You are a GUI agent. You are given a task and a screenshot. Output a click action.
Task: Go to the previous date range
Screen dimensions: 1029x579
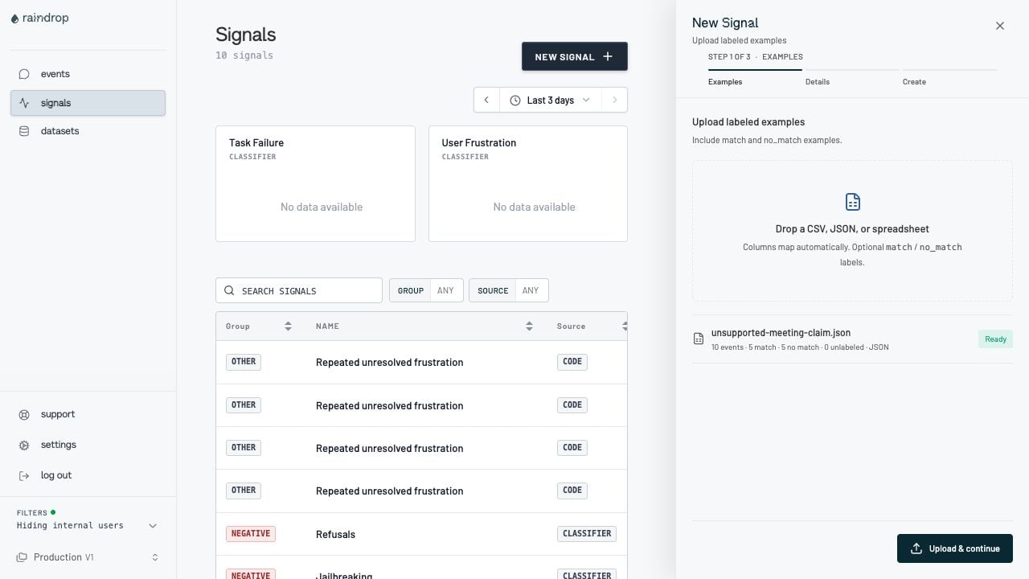(x=486, y=100)
